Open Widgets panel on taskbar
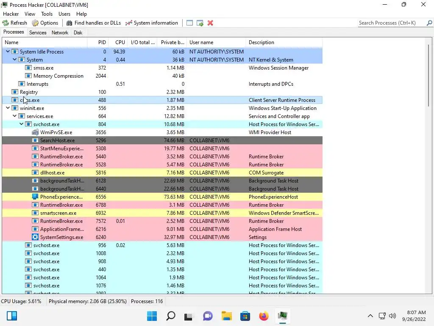 tap(12, 316)
